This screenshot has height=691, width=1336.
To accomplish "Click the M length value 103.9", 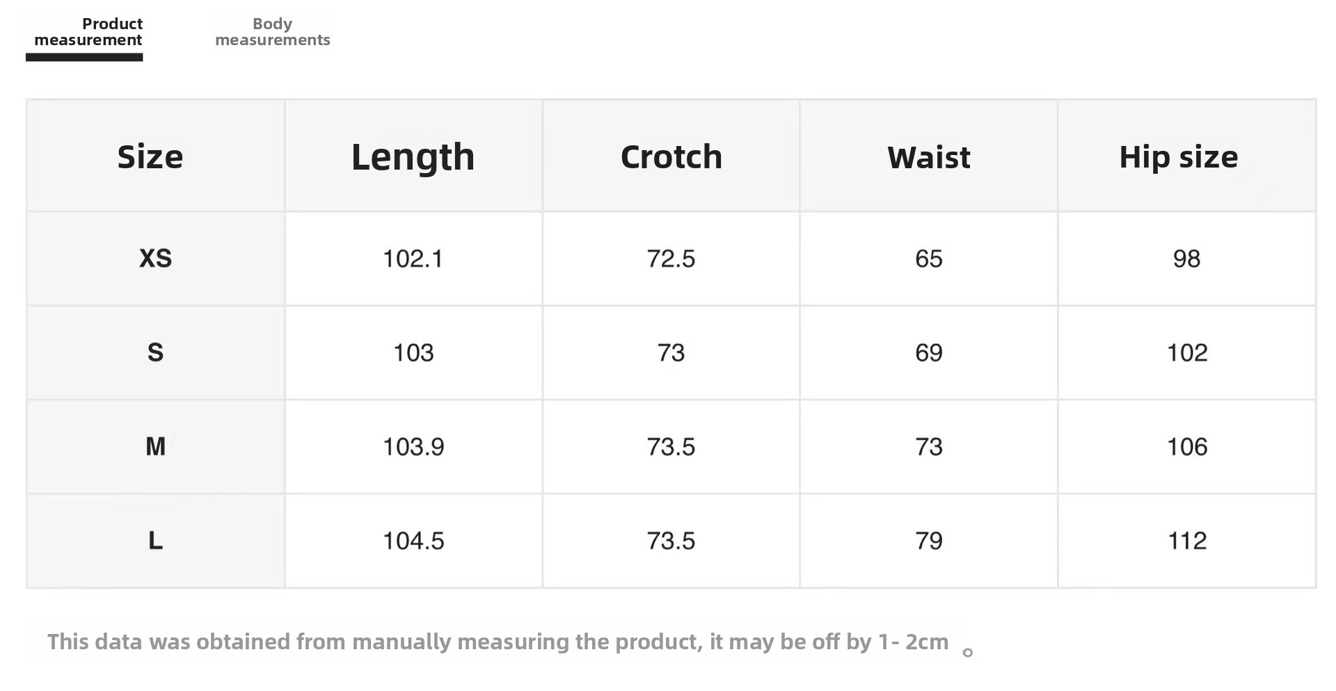I will pyautogui.click(x=413, y=446).
